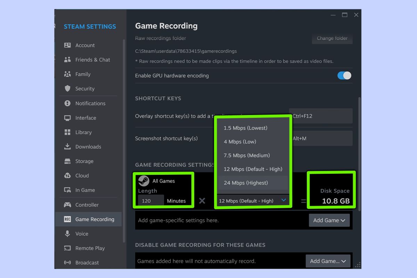The image size is (417, 278).
Task: Select the Notifications bell icon
Action: [67, 103]
